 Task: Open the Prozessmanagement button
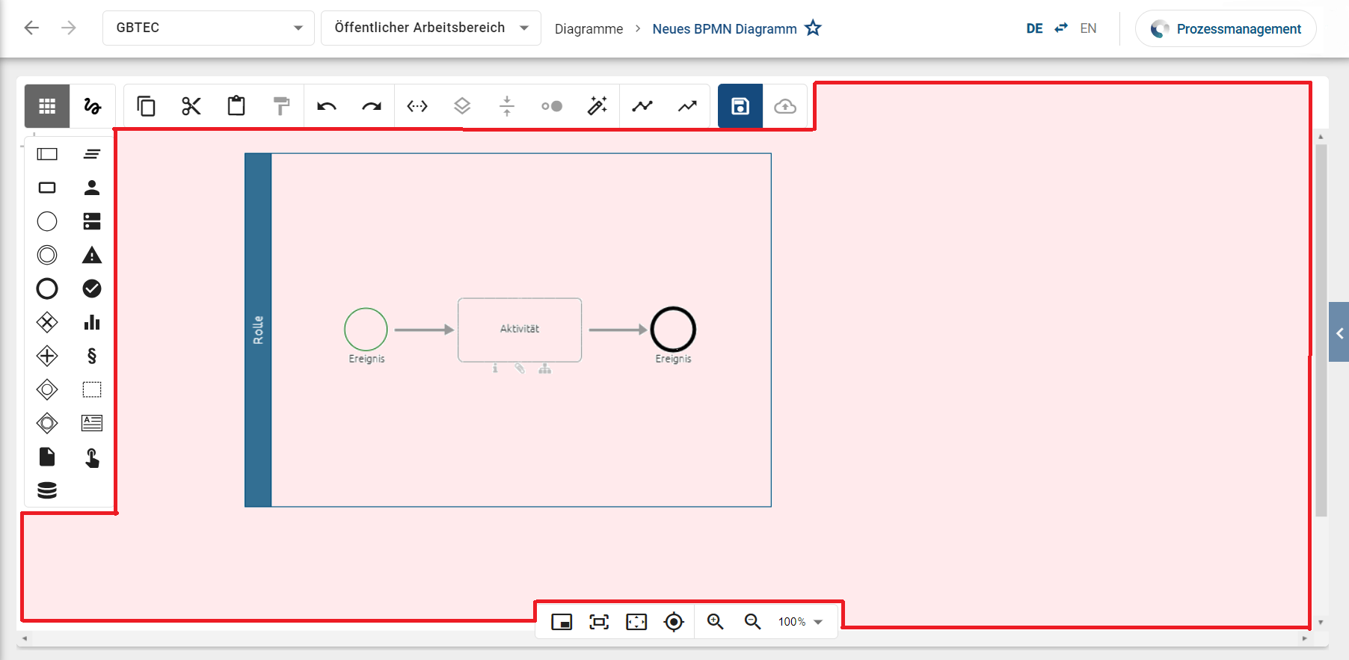[1226, 28]
